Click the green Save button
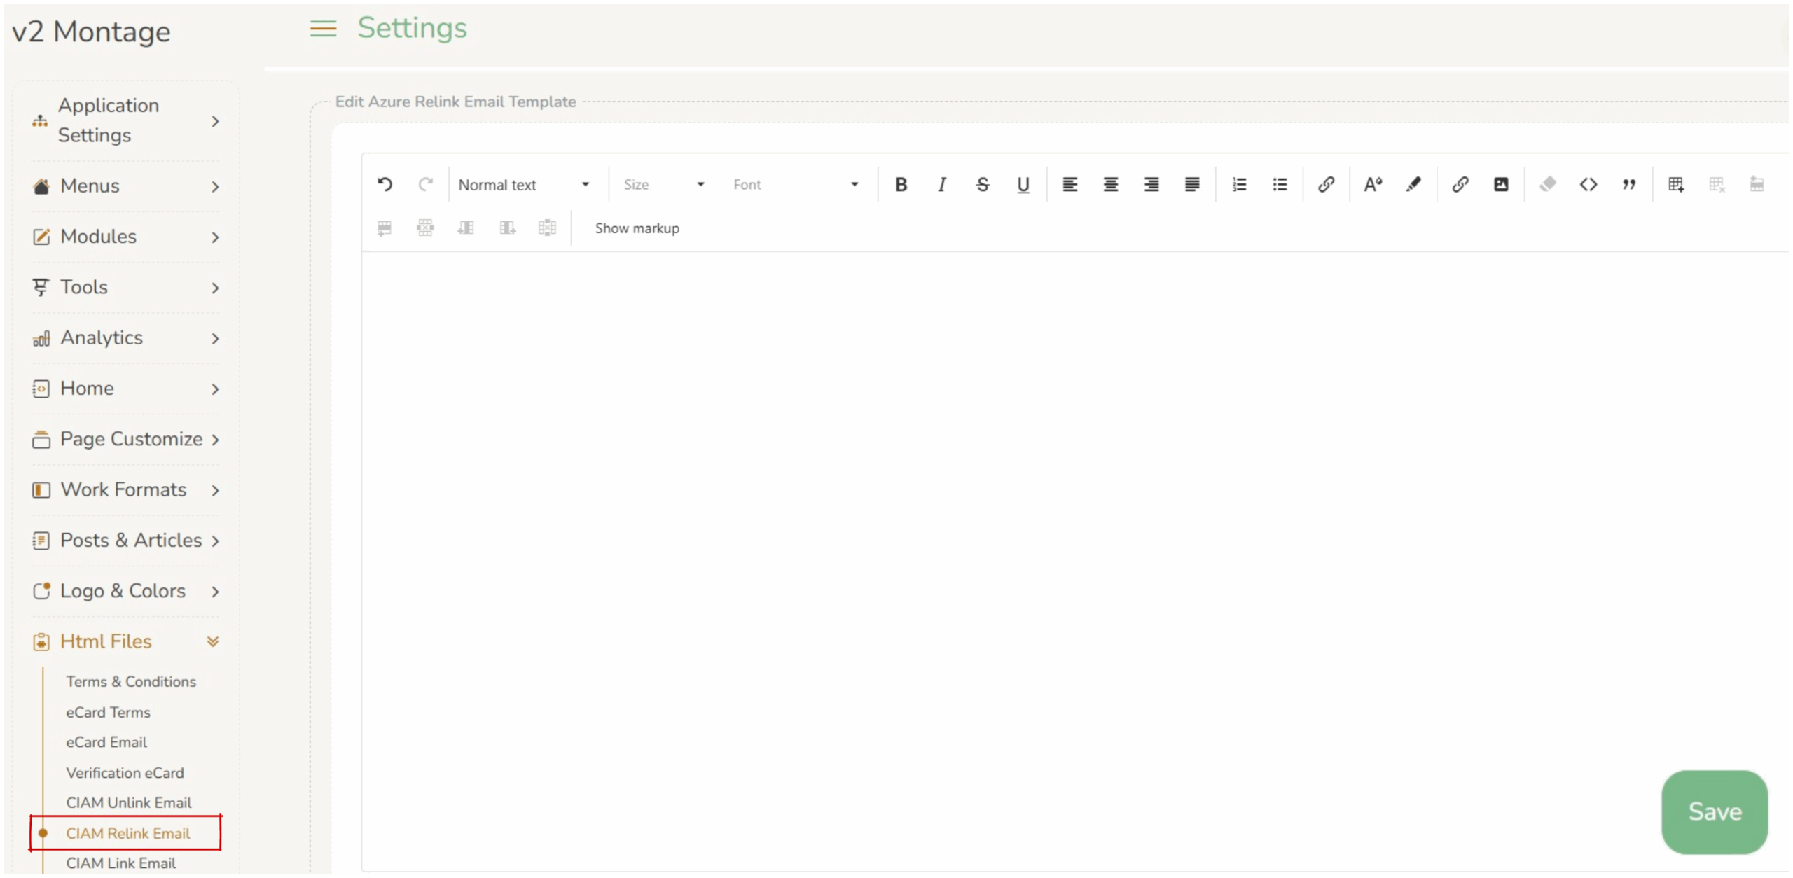 pyautogui.click(x=1714, y=811)
